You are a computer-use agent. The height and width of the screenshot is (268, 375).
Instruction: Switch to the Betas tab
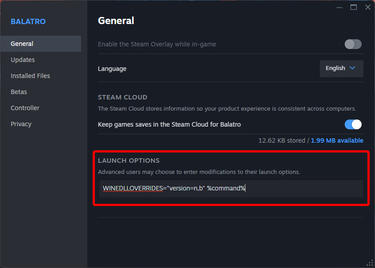pos(19,92)
